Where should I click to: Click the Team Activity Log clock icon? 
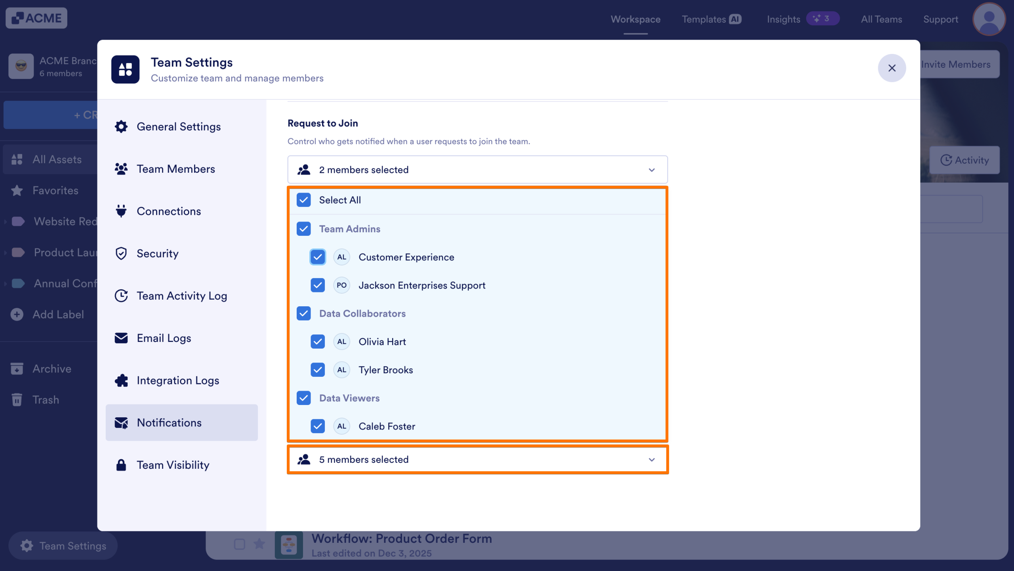(x=121, y=296)
